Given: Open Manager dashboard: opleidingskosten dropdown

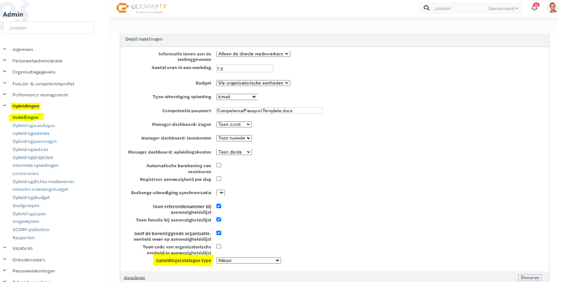Looking at the screenshot, I should [x=234, y=152].
